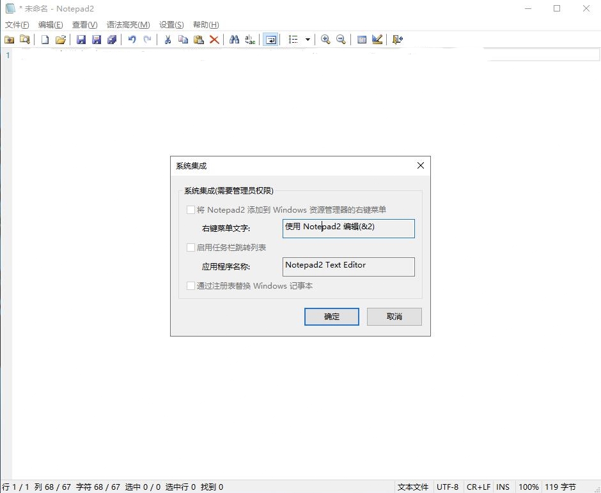Image resolution: width=601 pixels, height=493 pixels.
Task: Delete with the red X icon
Action: pos(214,40)
